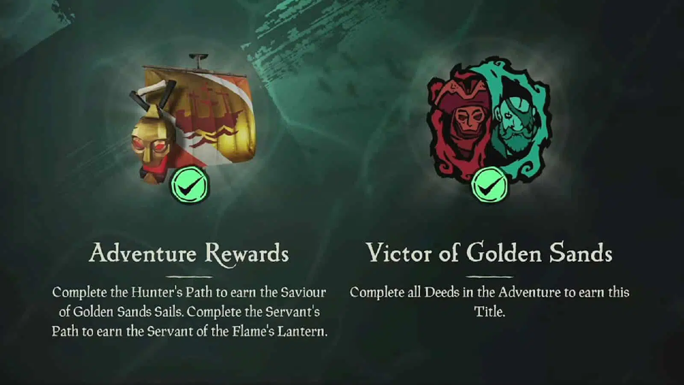Viewport: 684px width, 385px height.
Task: Click the Hunter's Path reward description text
Action: point(189,302)
